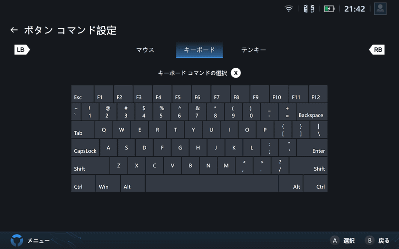Screen dimensions: 399x249
Task: Choose the plus / equals key
Action: (x=287, y=112)
